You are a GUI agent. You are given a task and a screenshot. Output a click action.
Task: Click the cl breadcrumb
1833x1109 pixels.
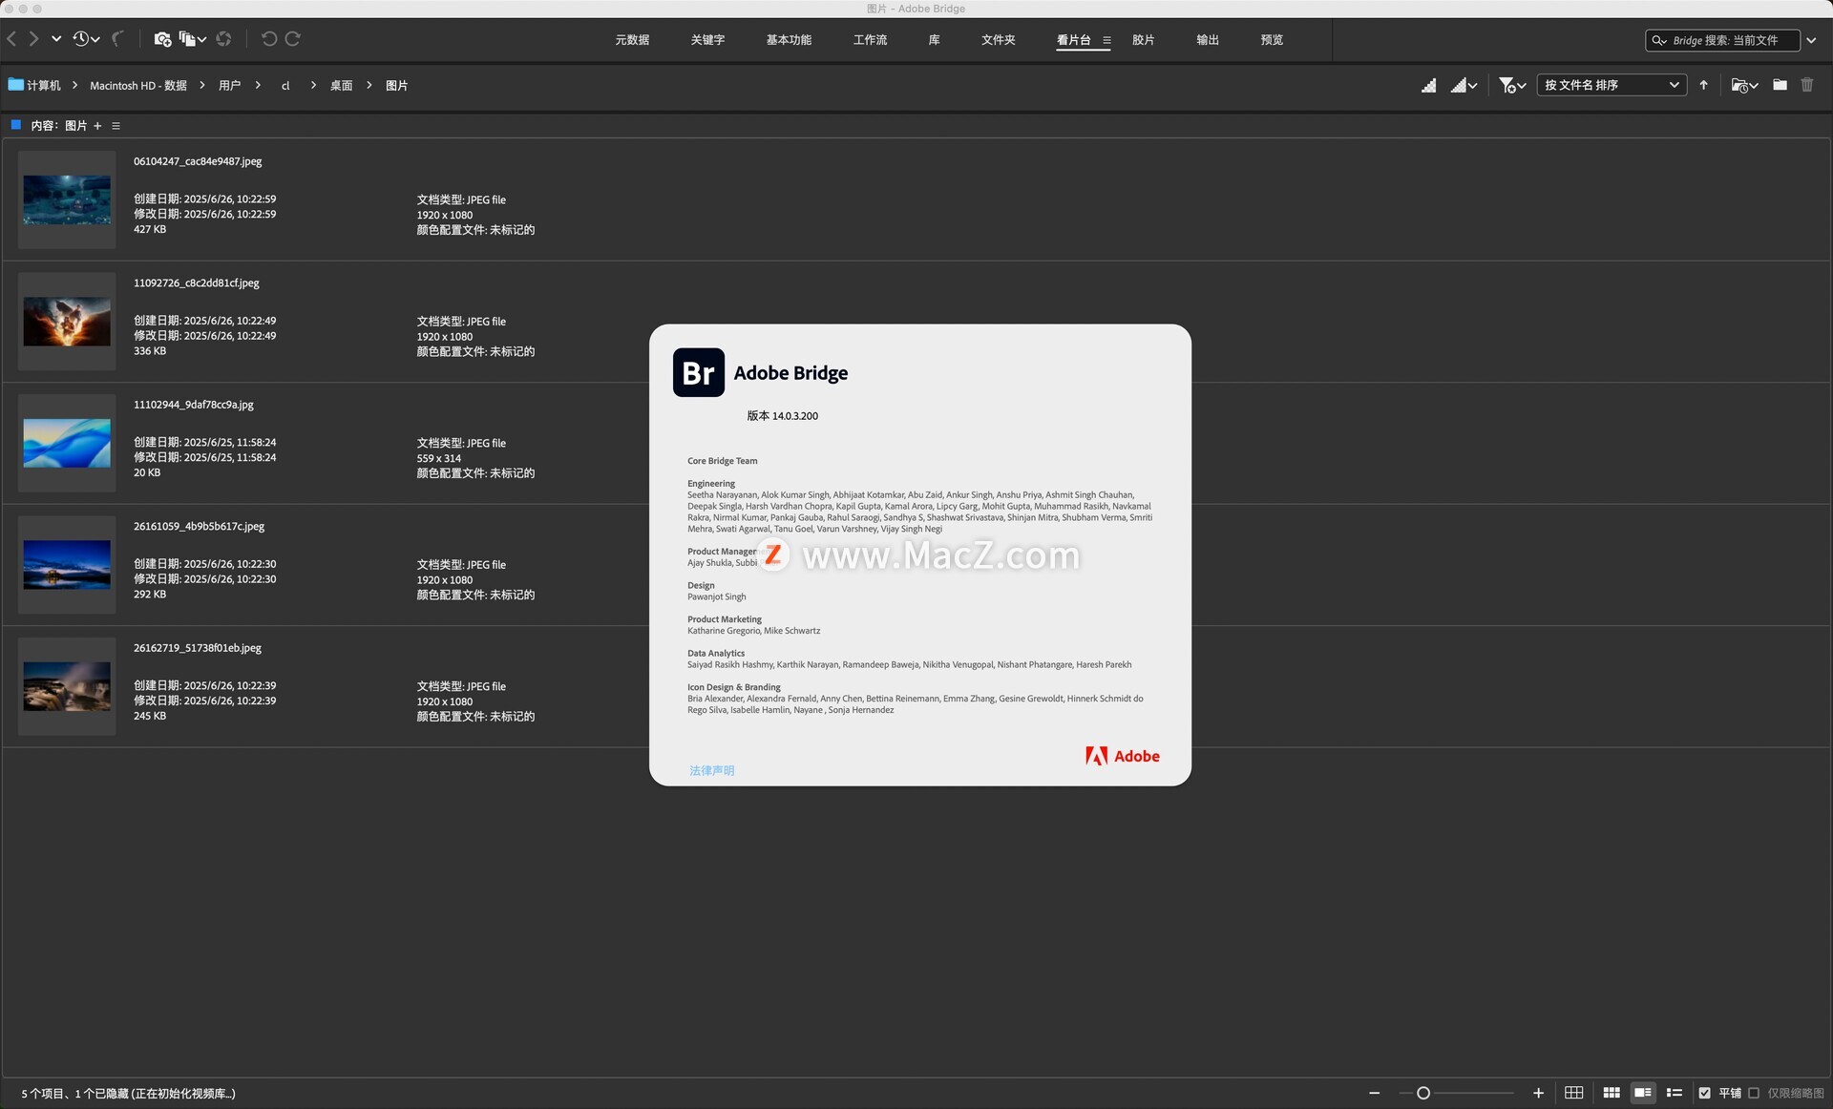pyautogui.click(x=285, y=85)
